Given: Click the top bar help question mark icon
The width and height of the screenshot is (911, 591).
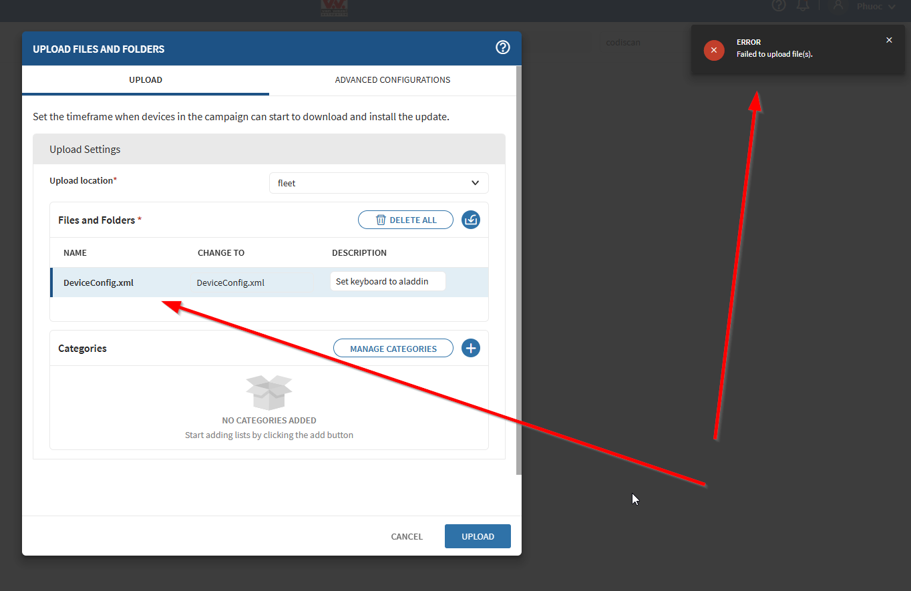Looking at the screenshot, I should pyautogui.click(x=779, y=6).
